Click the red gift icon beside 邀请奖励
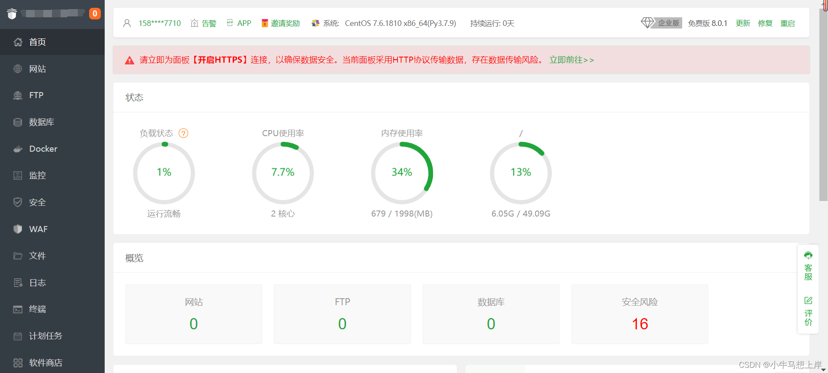The height and width of the screenshot is (373, 828). tap(264, 23)
